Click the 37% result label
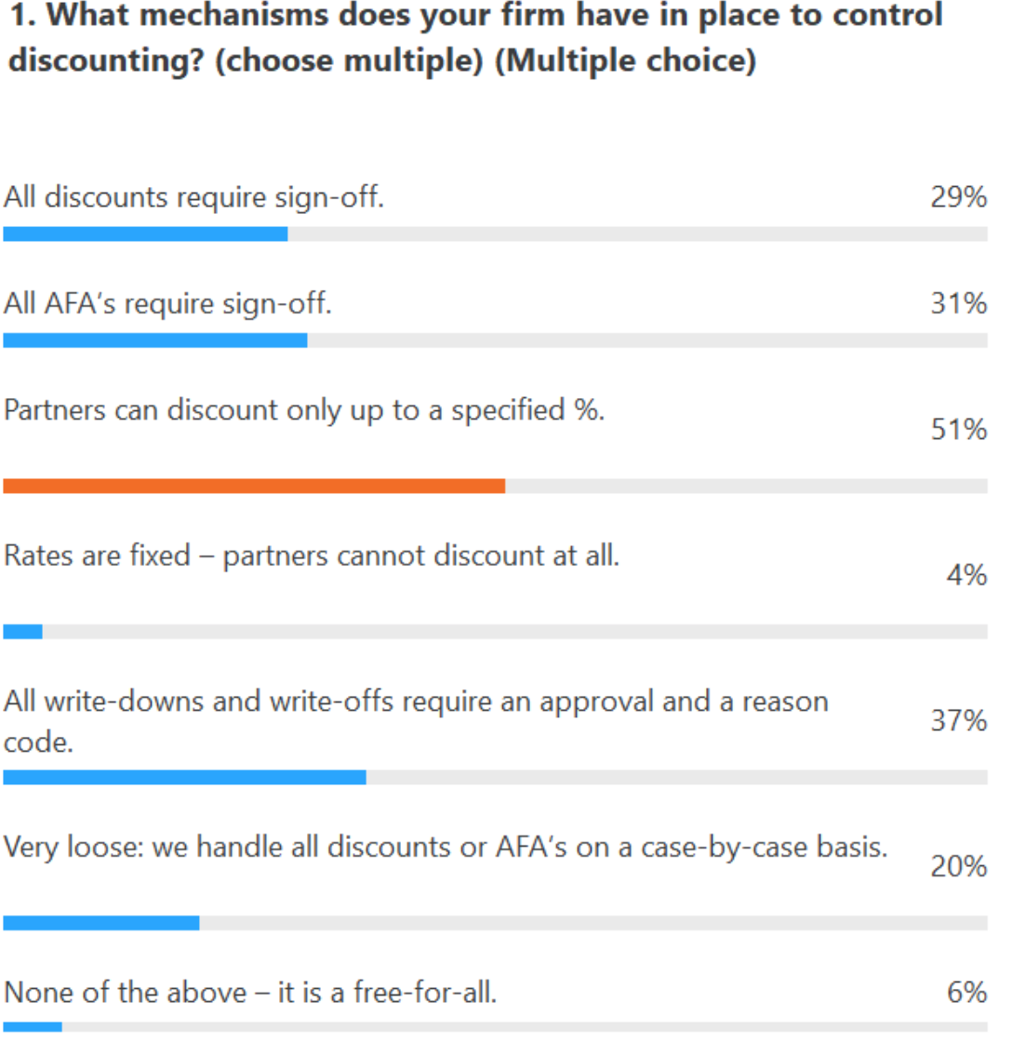This screenshot has height=1055, width=1012. pyautogui.click(x=959, y=721)
